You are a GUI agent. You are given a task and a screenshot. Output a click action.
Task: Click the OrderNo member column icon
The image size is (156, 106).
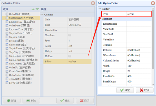pyautogui.click(x=7, y=67)
